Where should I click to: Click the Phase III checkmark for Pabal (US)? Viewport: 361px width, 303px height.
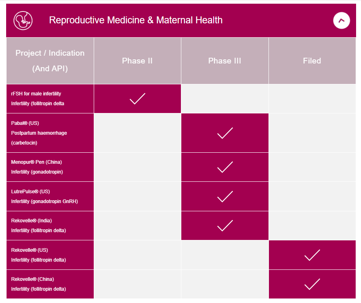pos(225,133)
